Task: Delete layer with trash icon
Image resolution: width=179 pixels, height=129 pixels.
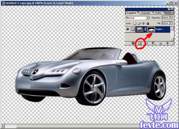Action: tap(167, 43)
